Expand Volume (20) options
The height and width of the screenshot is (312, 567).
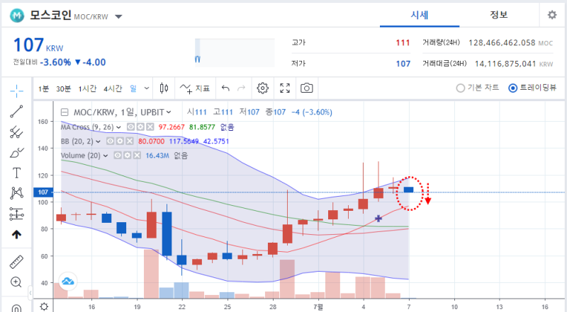click(x=106, y=156)
